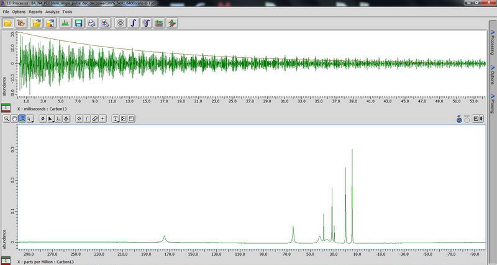Click the green spectrum peaks toolbar icon
497x265 pixels.
tap(65, 23)
